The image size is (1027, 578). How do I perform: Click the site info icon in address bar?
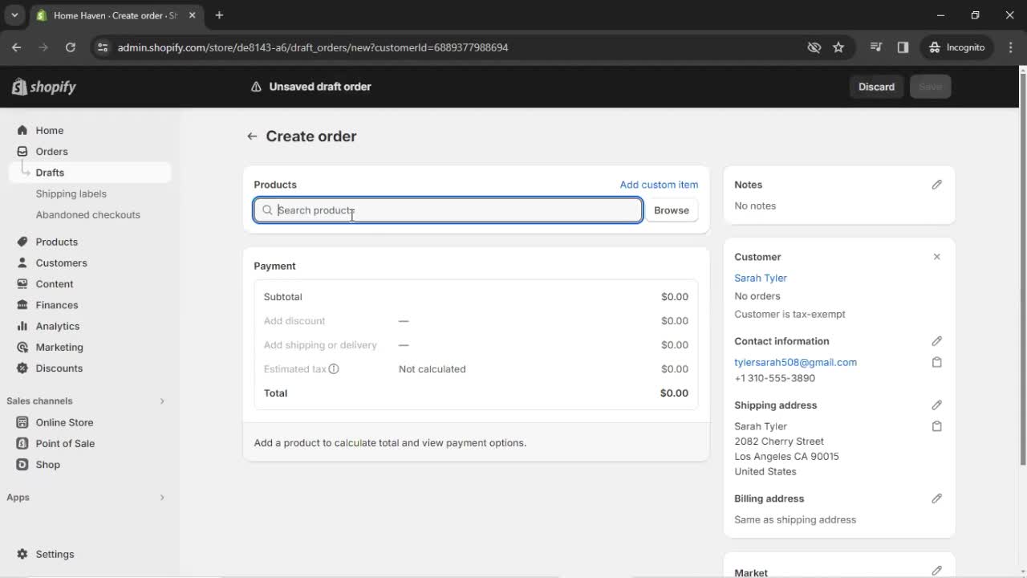(102, 47)
